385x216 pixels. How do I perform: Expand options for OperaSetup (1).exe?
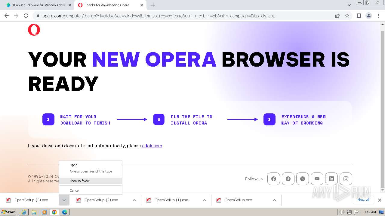click(x=204, y=200)
